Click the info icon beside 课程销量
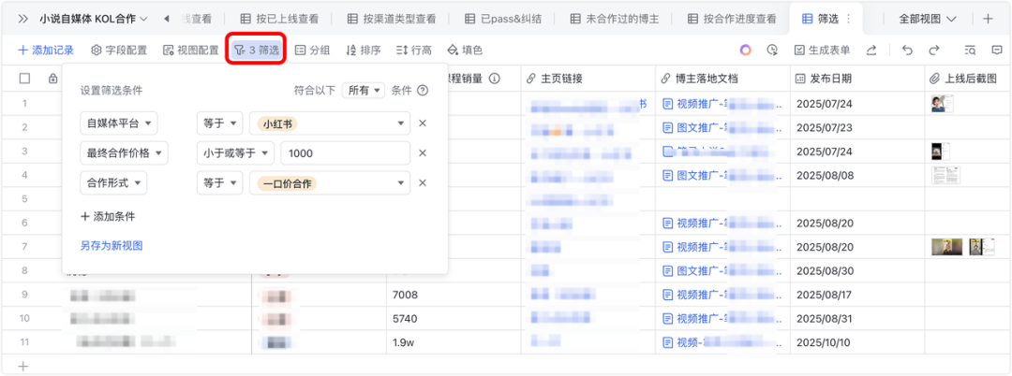Screen dimensions: 1012x376 pyautogui.click(x=495, y=79)
